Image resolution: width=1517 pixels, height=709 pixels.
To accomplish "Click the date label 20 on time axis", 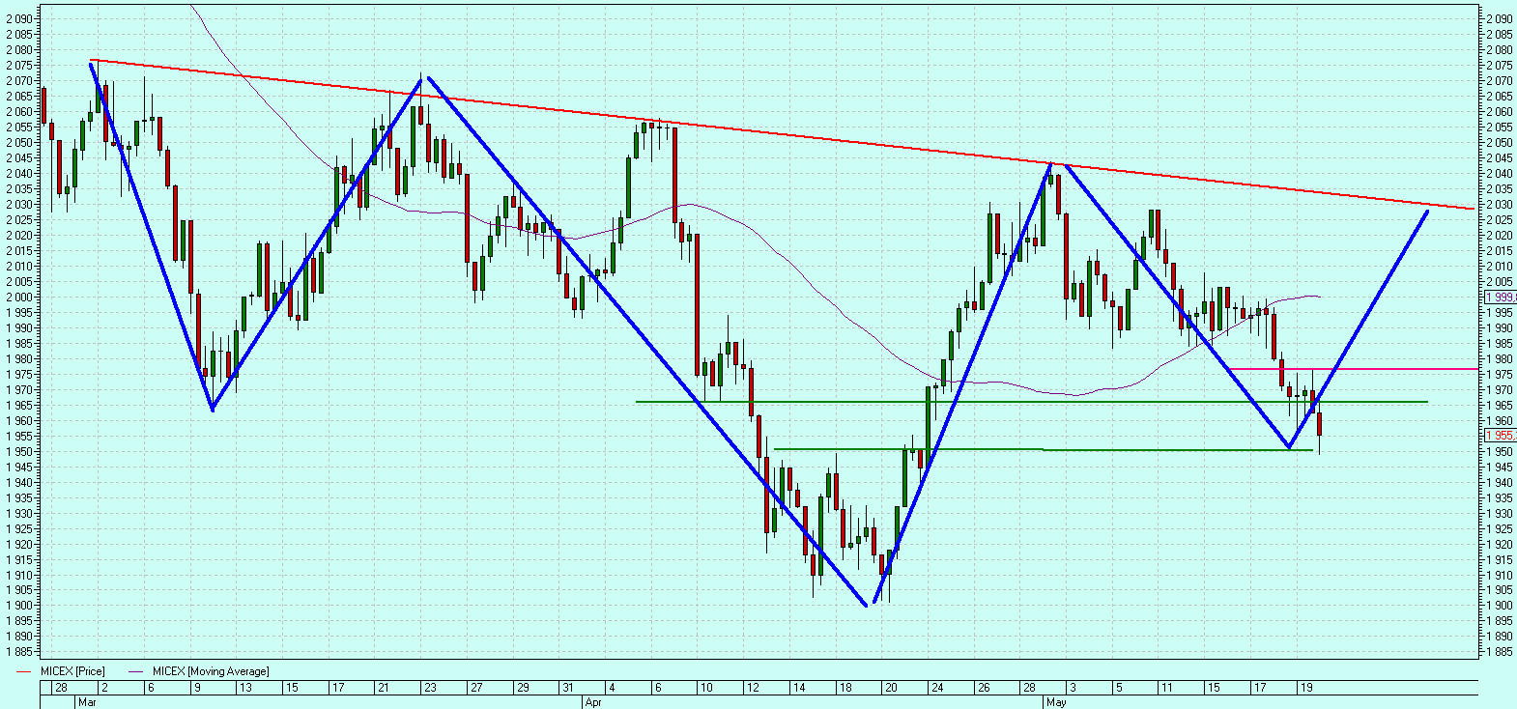I will click(891, 688).
